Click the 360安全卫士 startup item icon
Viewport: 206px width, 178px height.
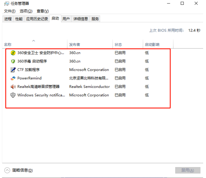(x=13, y=53)
